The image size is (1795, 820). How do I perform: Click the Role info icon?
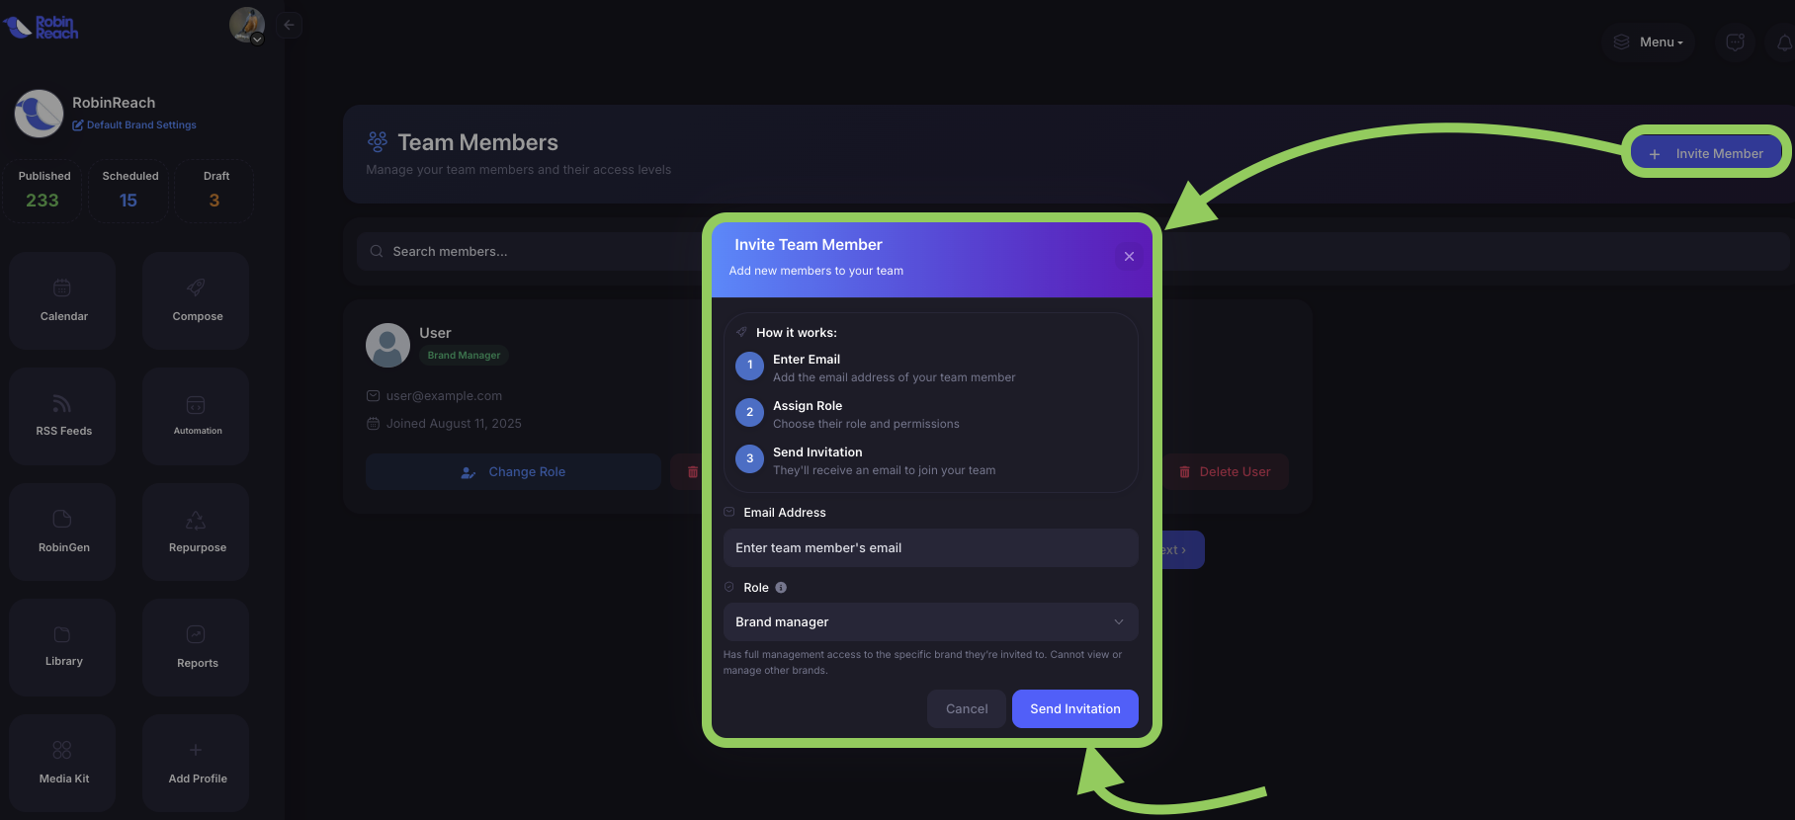[781, 588]
